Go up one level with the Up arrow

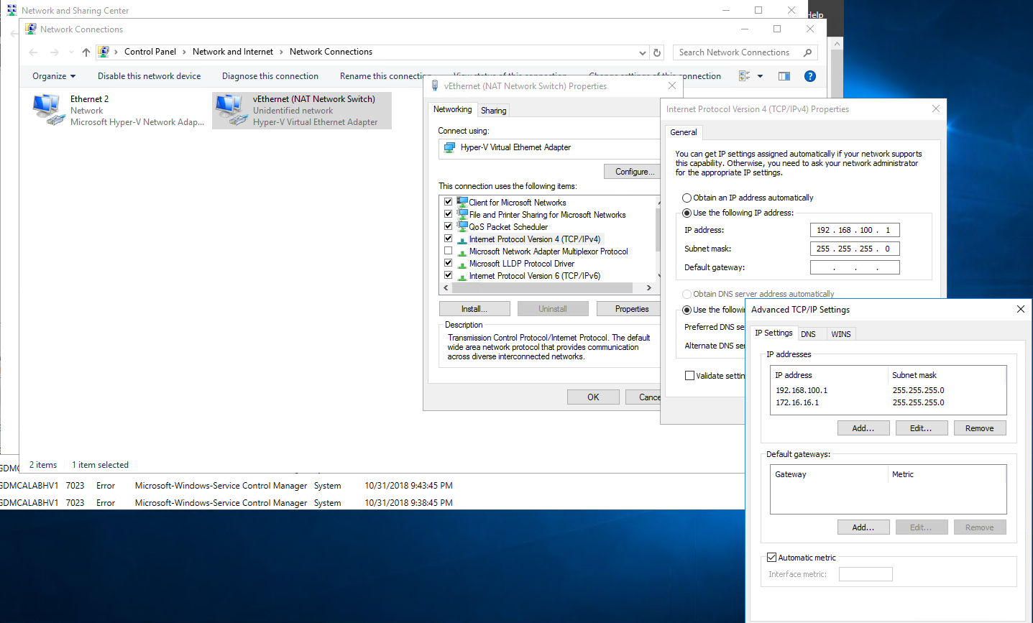click(86, 52)
